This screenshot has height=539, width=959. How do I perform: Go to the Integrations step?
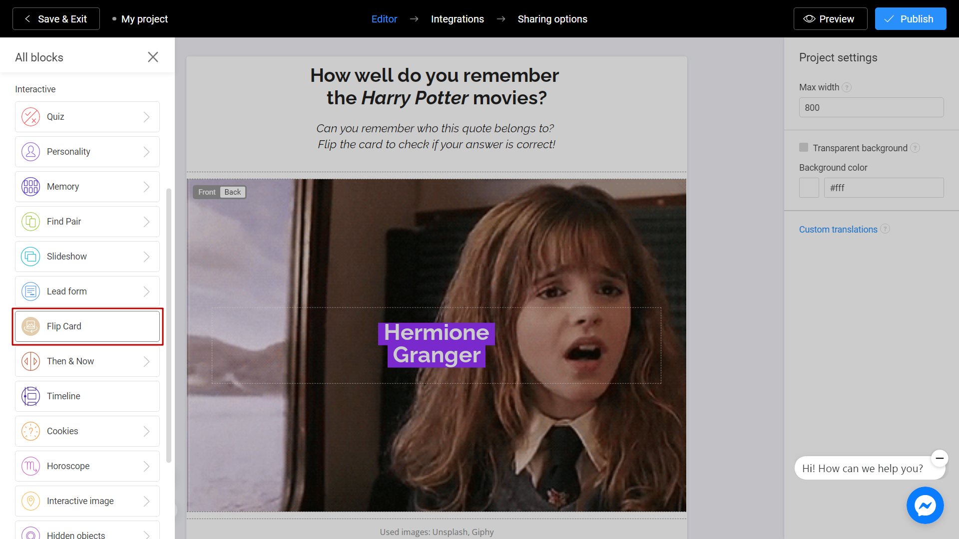click(x=457, y=19)
